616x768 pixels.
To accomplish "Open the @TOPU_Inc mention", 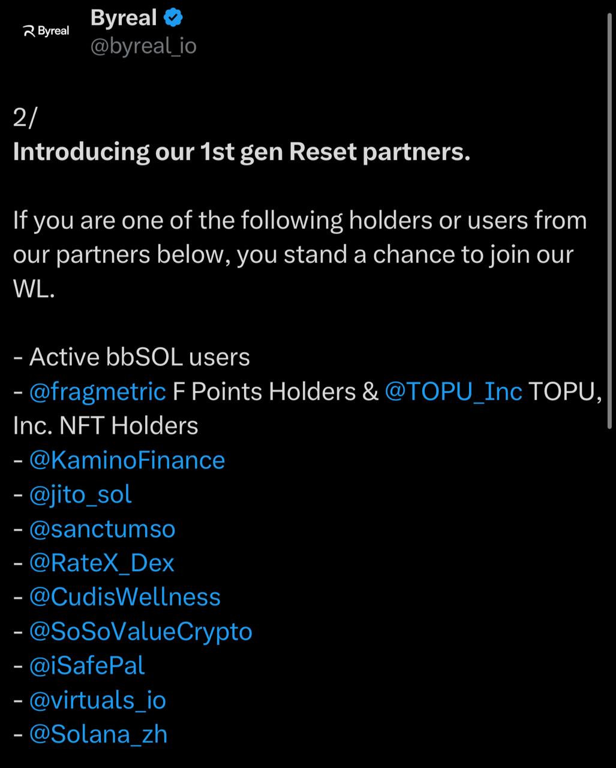I will 453,392.
